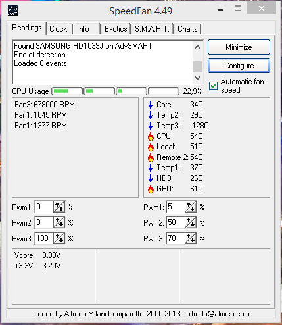Click the flame icon next to CPU
Image resolution: width=282 pixels, height=325 pixels.
point(151,136)
